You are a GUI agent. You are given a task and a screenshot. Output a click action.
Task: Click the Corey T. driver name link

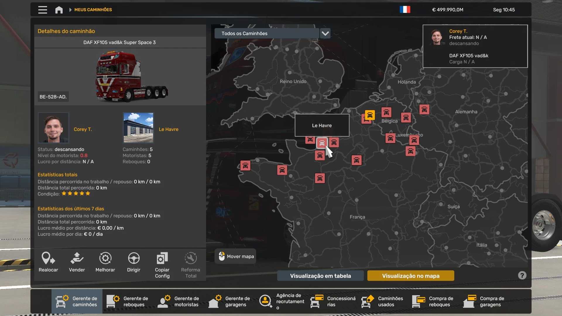coord(83,129)
